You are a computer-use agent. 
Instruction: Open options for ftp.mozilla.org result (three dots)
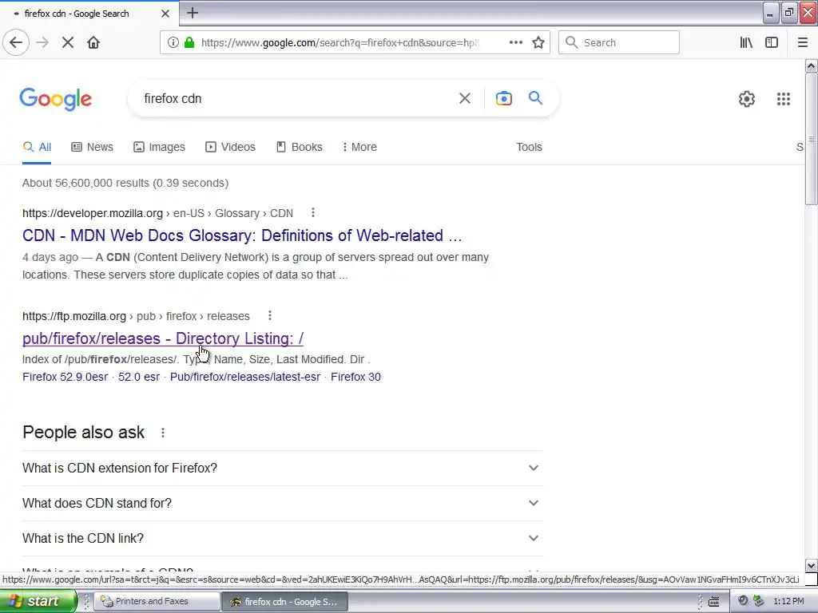pos(270,315)
